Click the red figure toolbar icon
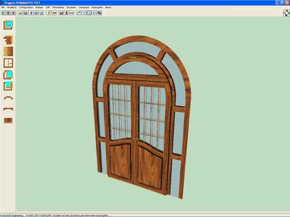This screenshot has width=290, height=217. tap(67, 13)
